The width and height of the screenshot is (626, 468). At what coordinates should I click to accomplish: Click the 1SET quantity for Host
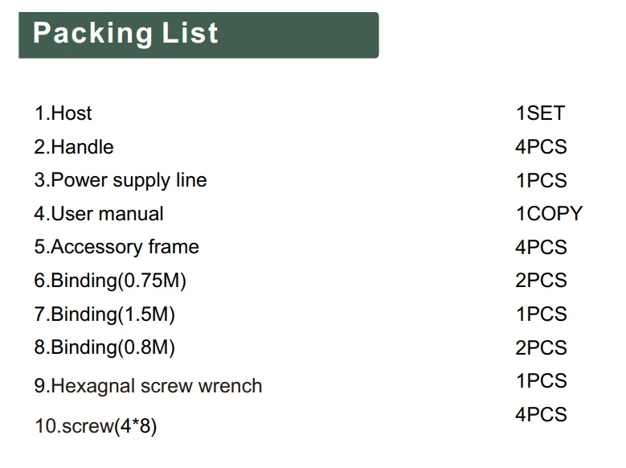541,113
